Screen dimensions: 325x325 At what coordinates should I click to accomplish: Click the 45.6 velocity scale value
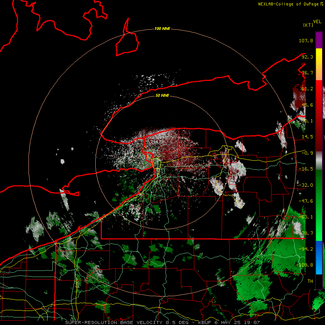click(307, 105)
